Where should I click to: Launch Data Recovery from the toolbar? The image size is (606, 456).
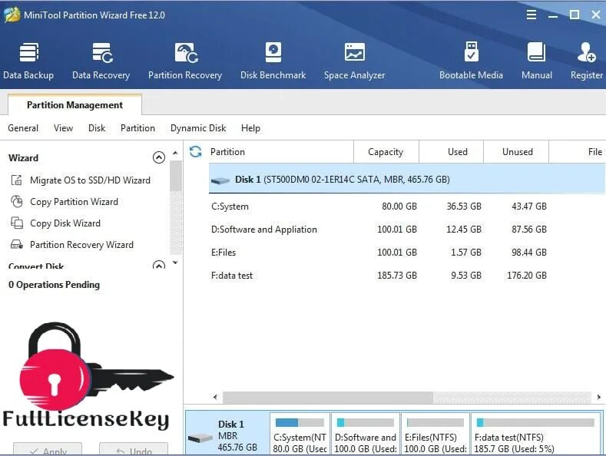click(101, 61)
